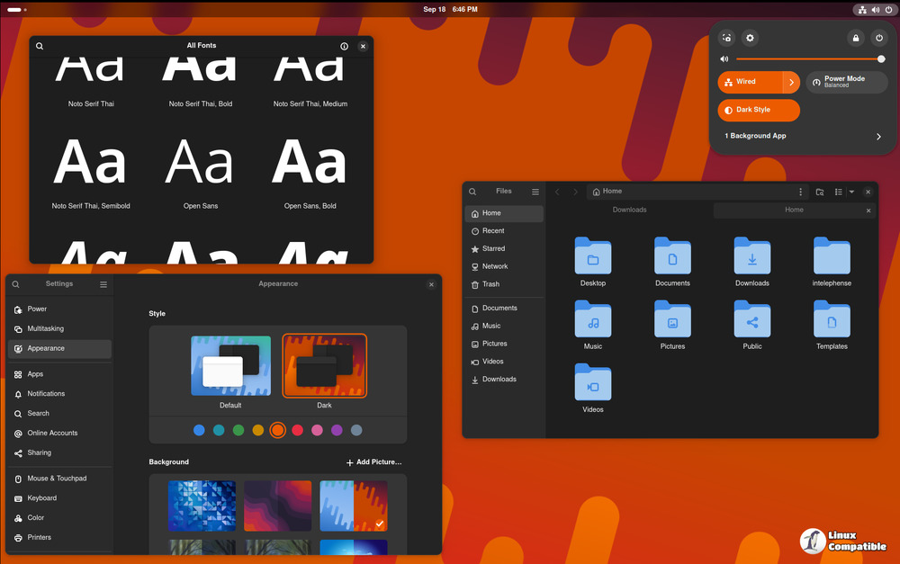Click the Add Picture button
This screenshot has width=900, height=564.
click(373, 462)
